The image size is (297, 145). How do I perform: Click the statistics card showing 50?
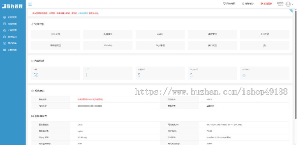[x=55, y=73]
